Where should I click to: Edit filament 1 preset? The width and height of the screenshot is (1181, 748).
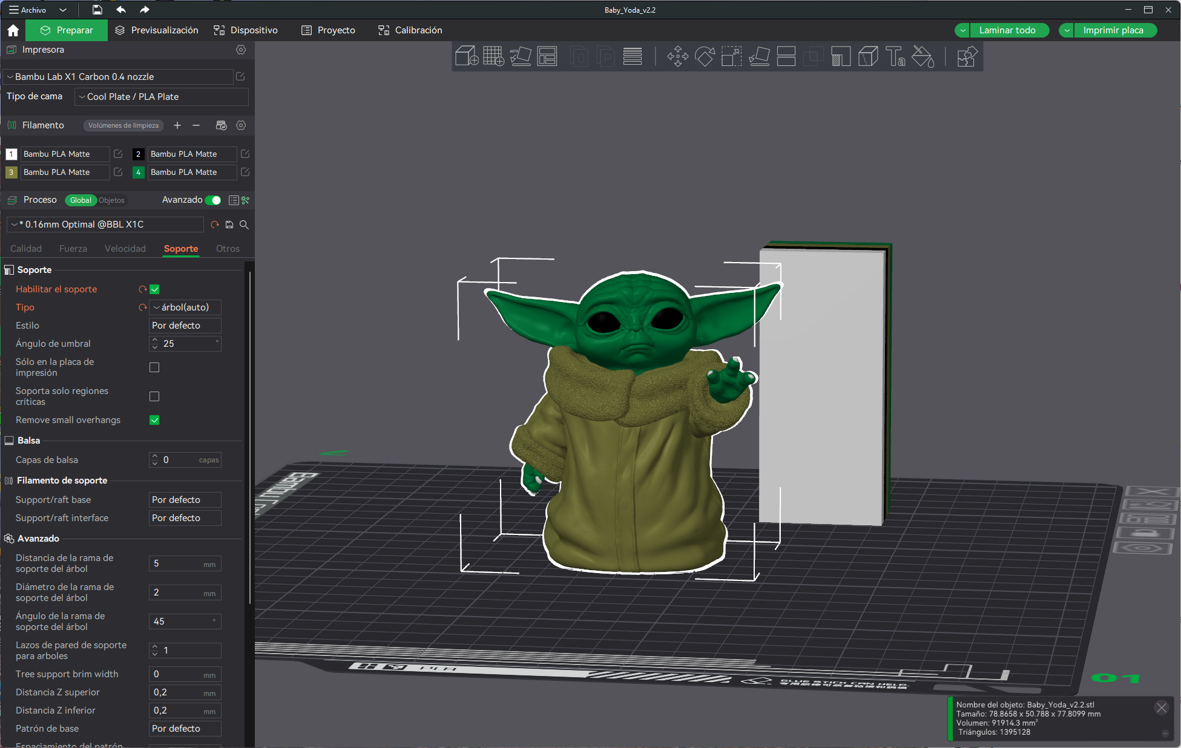coord(118,154)
